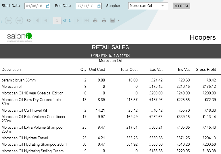
Task: Click the Gross Profit column header
Action: pos(206,70)
